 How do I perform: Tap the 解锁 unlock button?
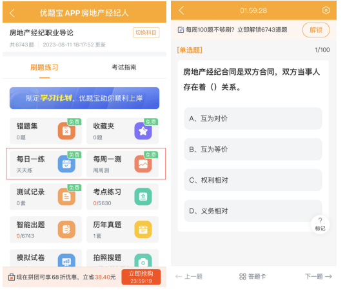(x=316, y=30)
